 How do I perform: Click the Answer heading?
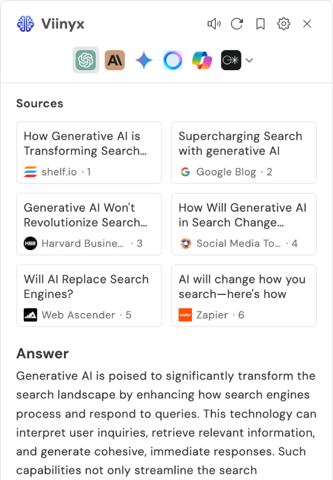pos(43,354)
